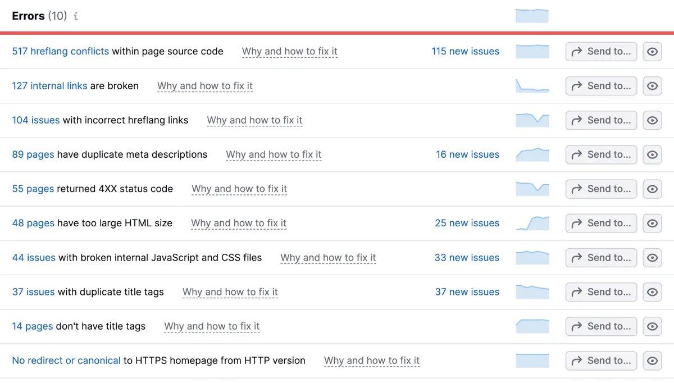Hide the hreflang conflicts issue with its eye icon
The height and width of the screenshot is (383, 674).
pyautogui.click(x=652, y=52)
